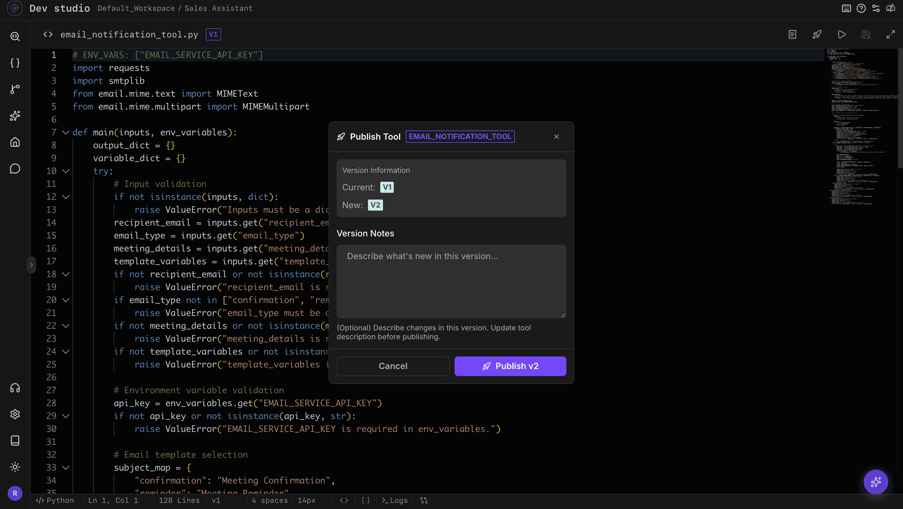The width and height of the screenshot is (903, 509).
Task: Open the git branch sidebar panel
Action: (x=15, y=89)
